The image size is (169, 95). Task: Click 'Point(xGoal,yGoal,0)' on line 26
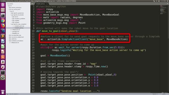click(102, 75)
